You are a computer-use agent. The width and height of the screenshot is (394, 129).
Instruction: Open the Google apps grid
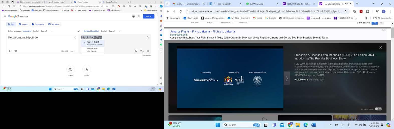[x=139, y=16]
